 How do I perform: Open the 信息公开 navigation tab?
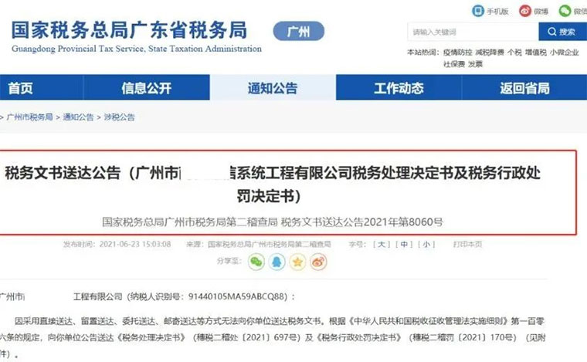(x=147, y=88)
